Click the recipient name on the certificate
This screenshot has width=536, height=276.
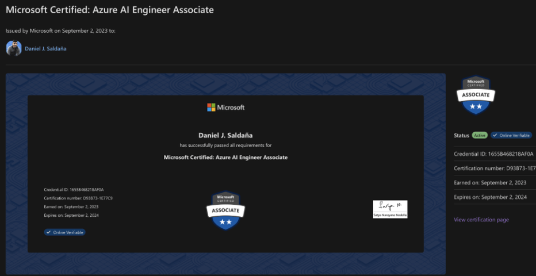point(225,135)
